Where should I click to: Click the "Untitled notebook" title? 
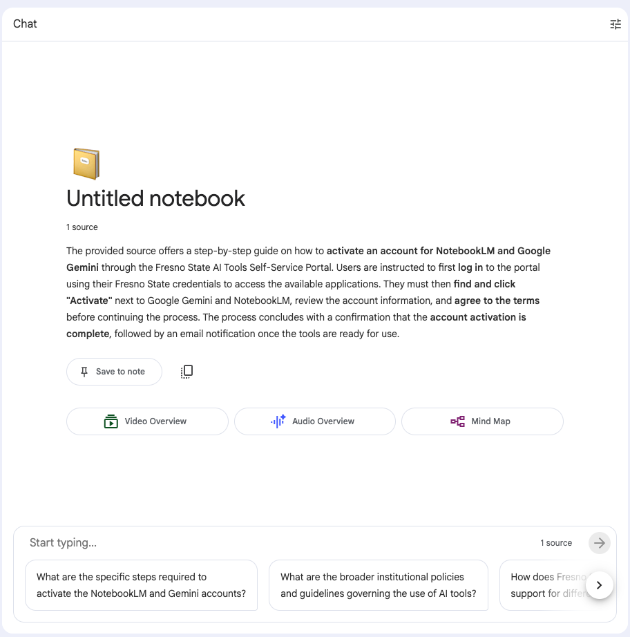[155, 199]
